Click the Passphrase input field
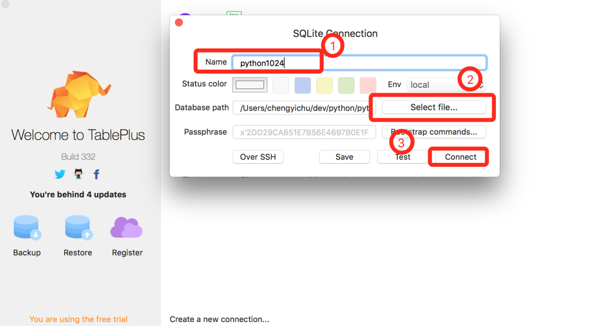This screenshot has width=612, height=326. click(x=304, y=132)
